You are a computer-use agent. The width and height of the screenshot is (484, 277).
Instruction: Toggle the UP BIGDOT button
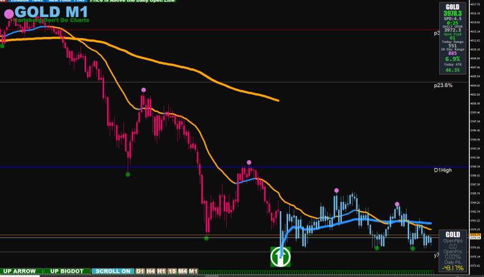pyautogui.click(x=67, y=271)
